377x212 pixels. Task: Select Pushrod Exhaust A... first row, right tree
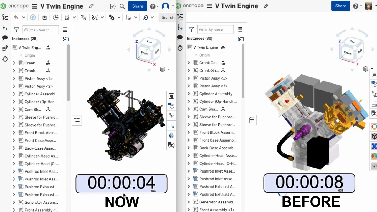point(217,187)
